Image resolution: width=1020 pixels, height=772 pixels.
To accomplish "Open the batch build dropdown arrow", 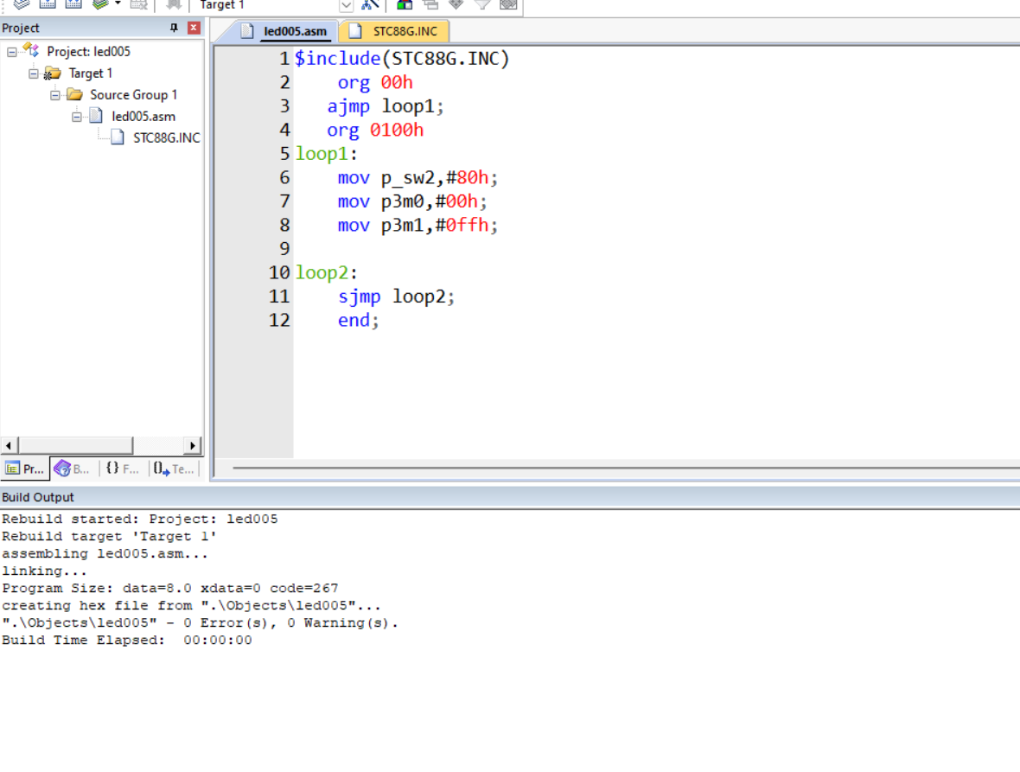I will point(118,4).
